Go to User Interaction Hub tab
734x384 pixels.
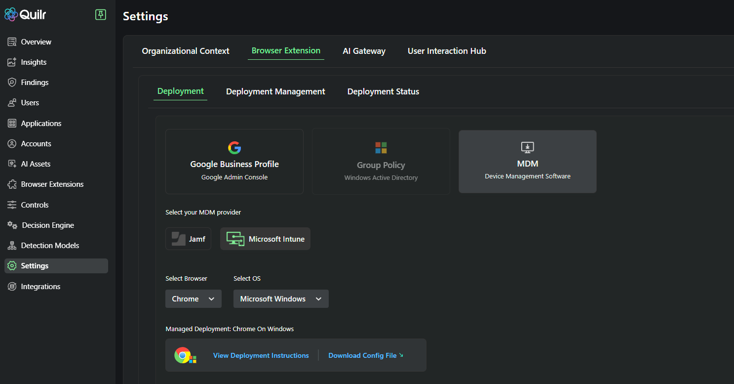[x=447, y=51]
